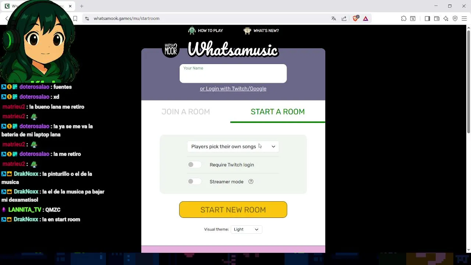The height and width of the screenshot is (265, 471).
Task: Click the Brave Rewards triangle icon
Action: point(366,18)
